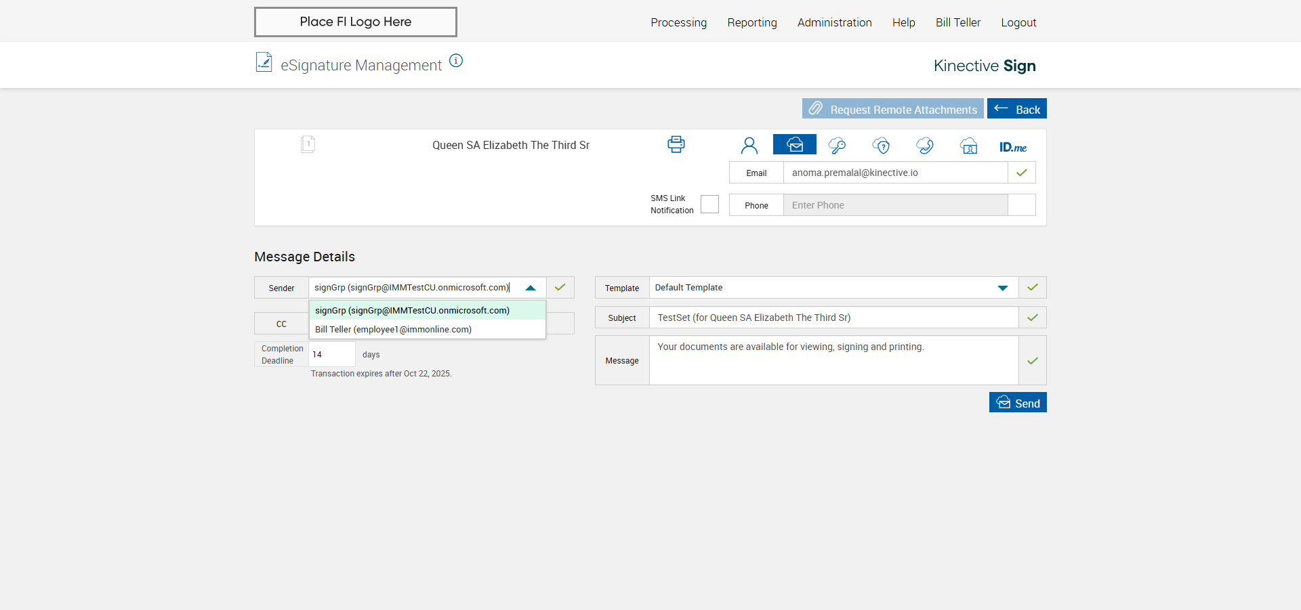Select the cloud phone authentication icon
This screenshot has width=1301, height=610.
[924, 146]
